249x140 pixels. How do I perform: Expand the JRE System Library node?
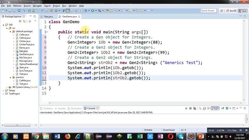tap(7, 87)
